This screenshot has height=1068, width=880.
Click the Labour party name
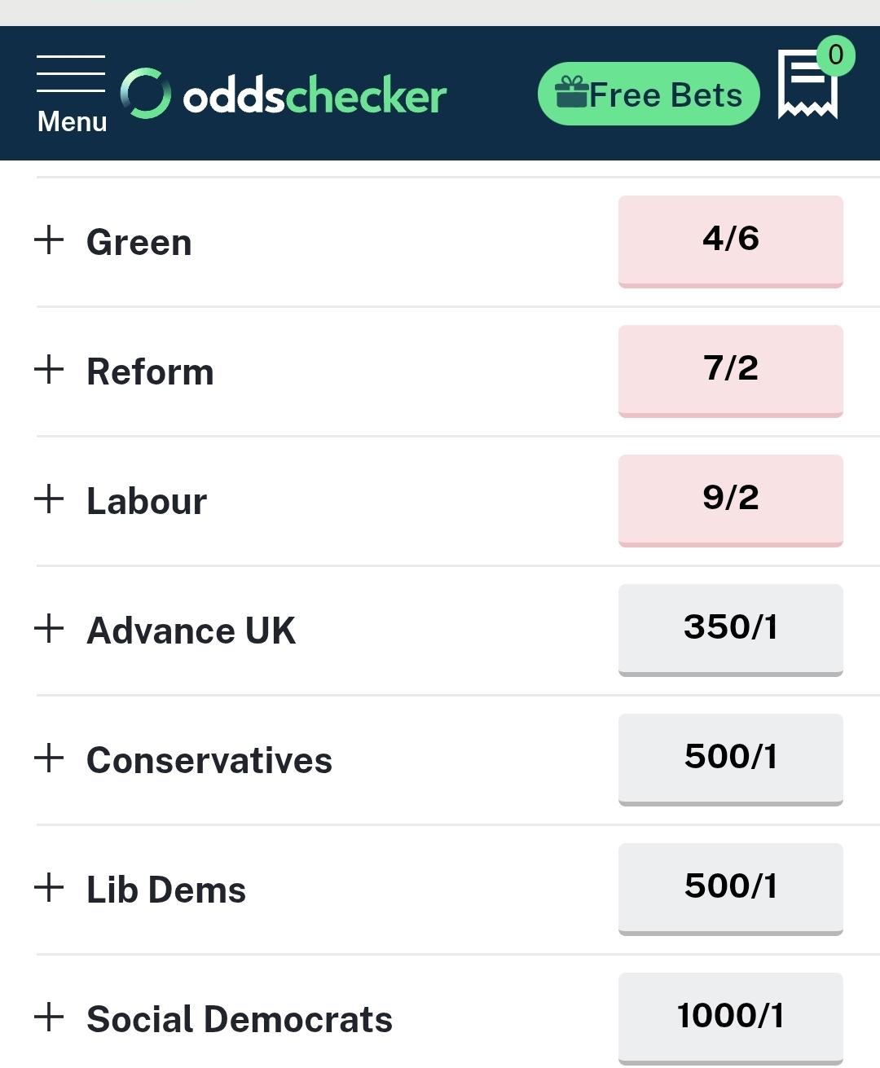pos(147,499)
